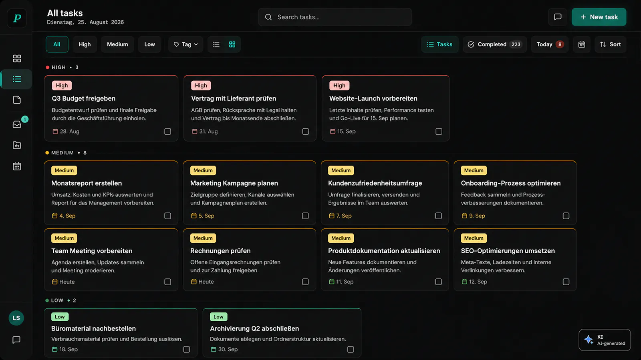Open the chat icon at sidebar bottom

(16, 340)
